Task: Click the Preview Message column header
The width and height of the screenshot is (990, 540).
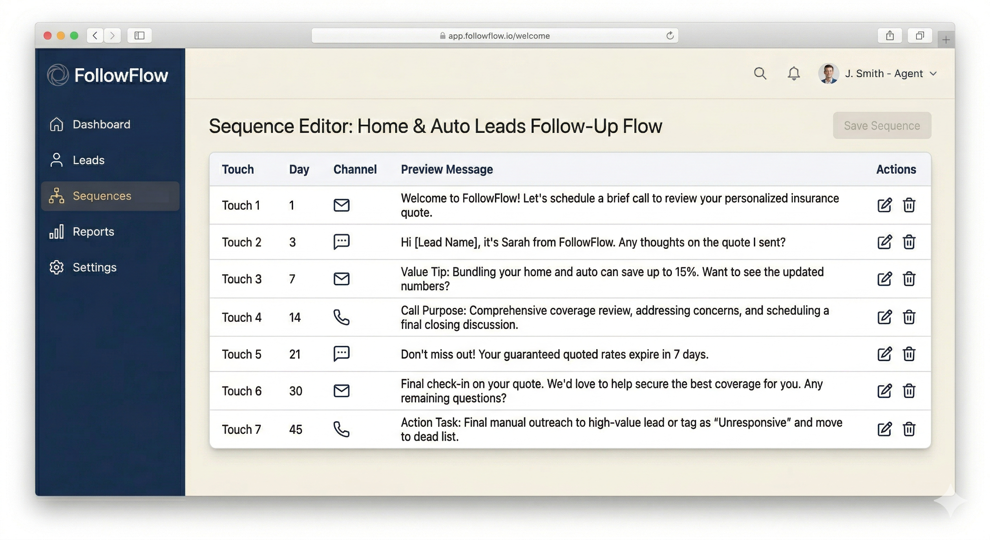Action: tap(446, 169)
